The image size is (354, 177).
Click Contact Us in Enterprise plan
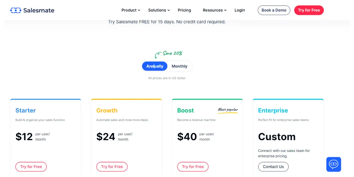273,167
